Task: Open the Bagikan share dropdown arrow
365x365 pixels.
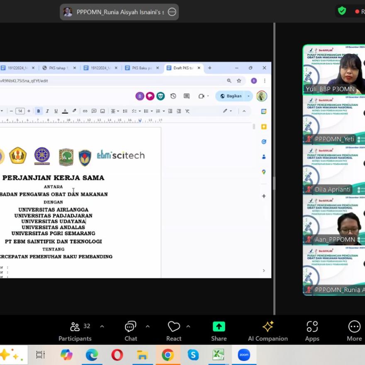Action: 248,96
